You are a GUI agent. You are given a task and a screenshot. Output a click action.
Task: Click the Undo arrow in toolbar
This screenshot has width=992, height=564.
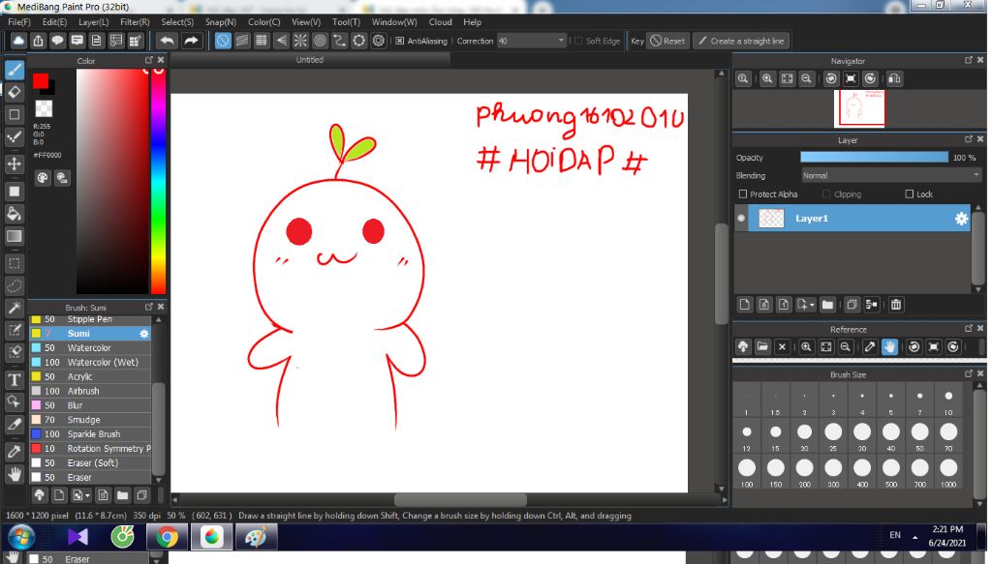pos(167,41)
